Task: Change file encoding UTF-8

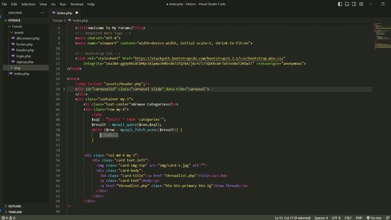Action: pyautogui.click(x=336, y=218)
